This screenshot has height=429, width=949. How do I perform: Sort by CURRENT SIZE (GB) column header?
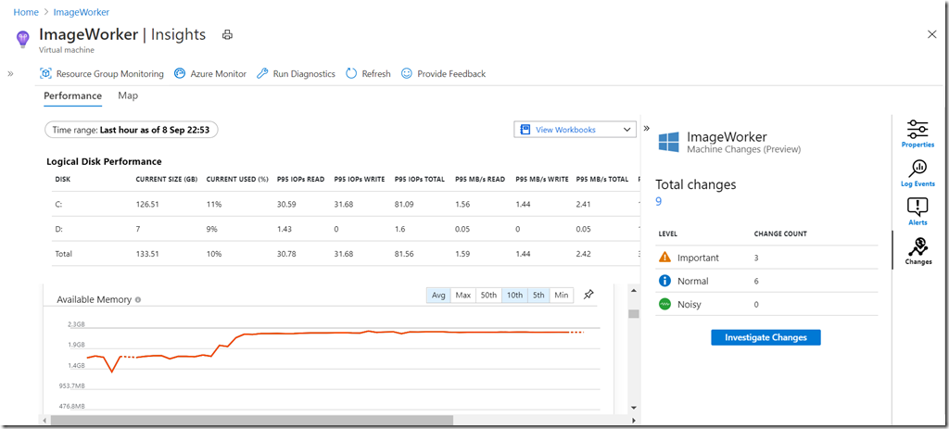[x=165, y=180]
